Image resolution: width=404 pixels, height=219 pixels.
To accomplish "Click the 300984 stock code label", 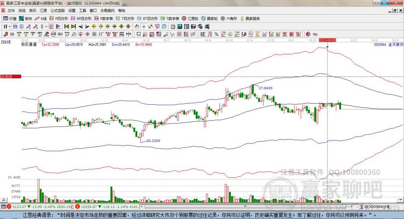I will pos(380,44).
